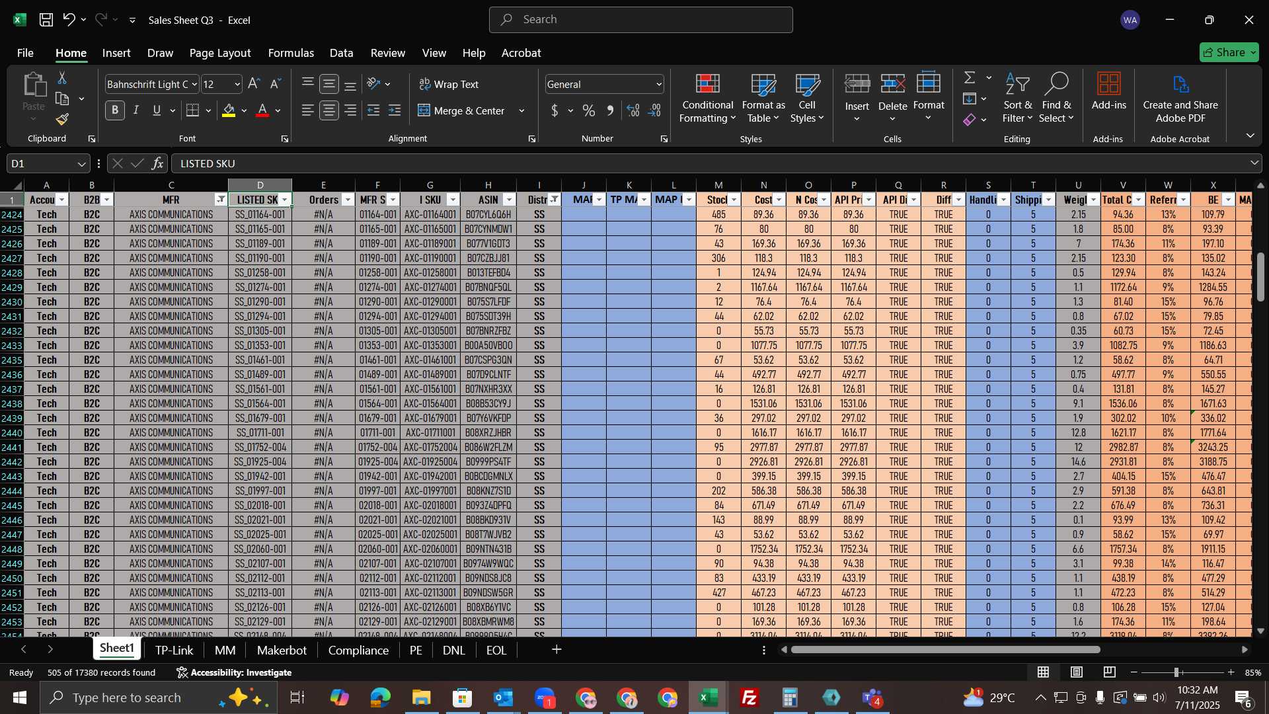Screen dimensions: 1269x714
Task: Apply the red Font Color
Action: (x=262, y=110)
